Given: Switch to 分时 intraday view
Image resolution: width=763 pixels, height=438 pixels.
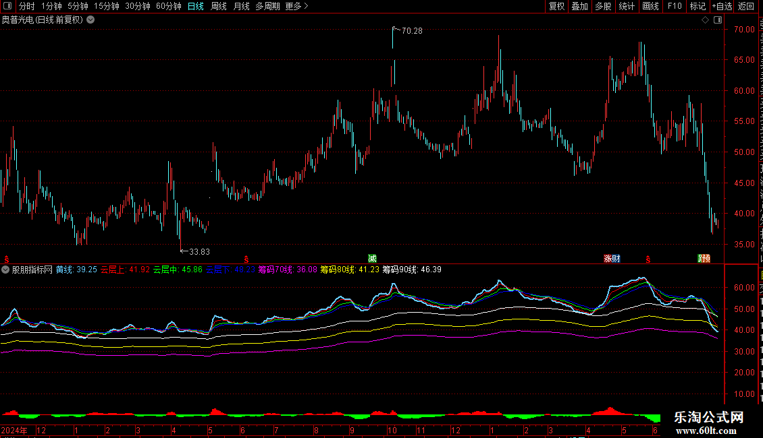Looking at the screenshot, I should [x=27, y=6].
